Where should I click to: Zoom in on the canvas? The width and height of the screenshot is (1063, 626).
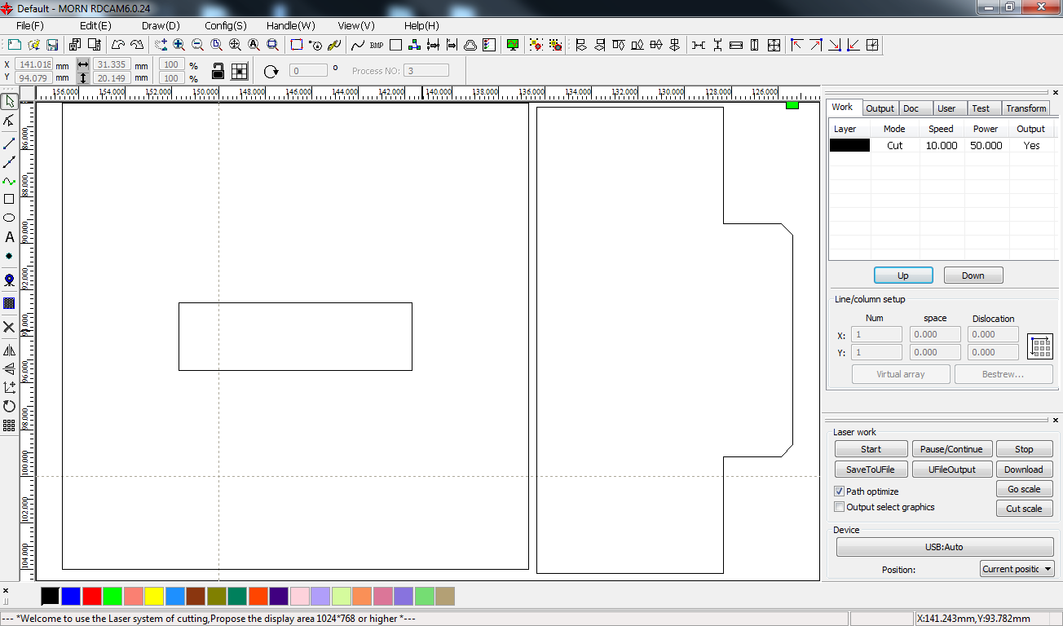179,45
